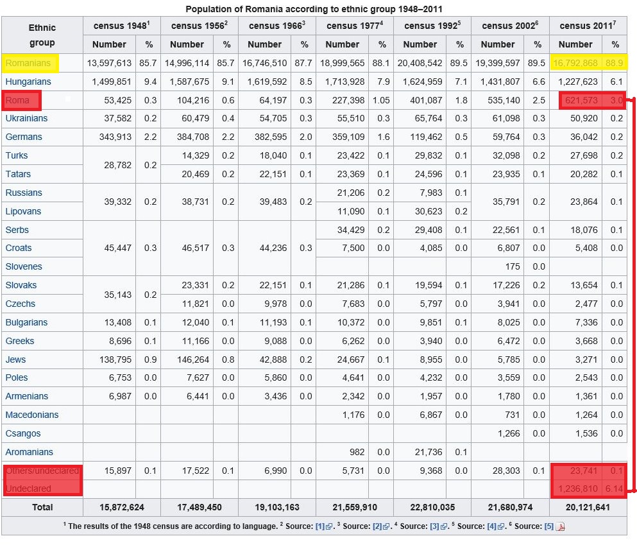This screenshot has height=545, width=637.
Task: Follow the Bulgarians link
Action: click(x=26, y=323)
